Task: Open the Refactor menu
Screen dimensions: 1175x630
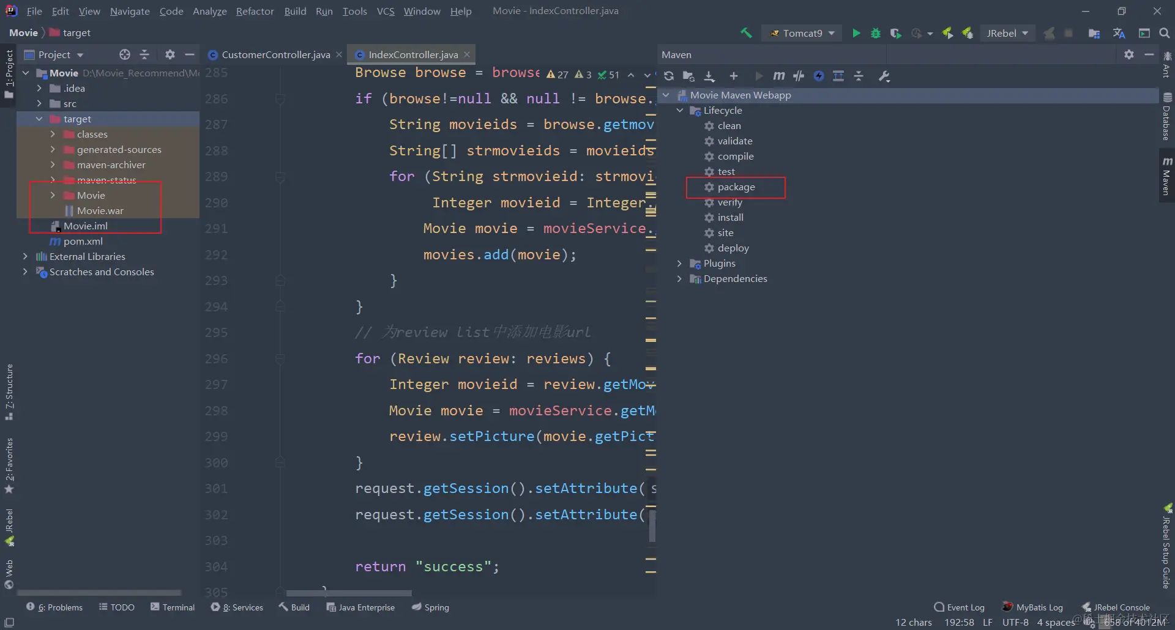Action: (x=255, y=11)
